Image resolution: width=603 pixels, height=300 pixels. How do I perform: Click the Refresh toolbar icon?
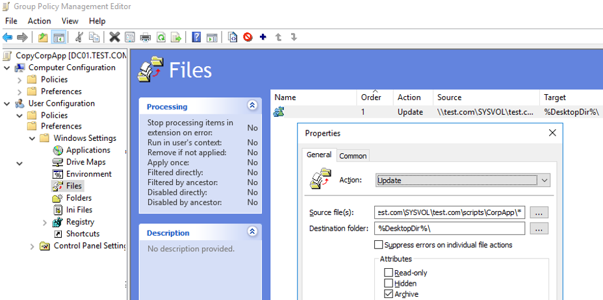pyautogui.click(x=161, y=37)
